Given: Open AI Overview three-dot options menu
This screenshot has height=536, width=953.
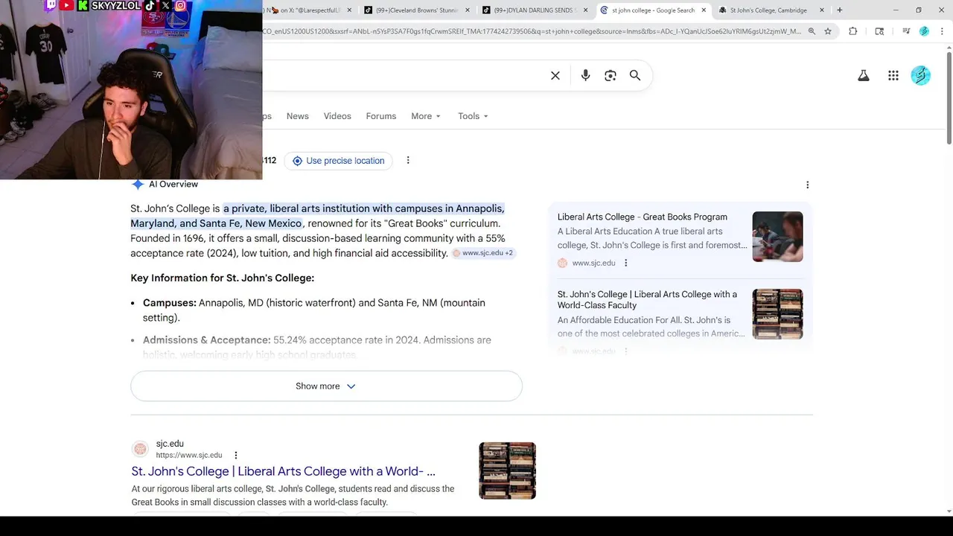Looking at the screenshot, I should pyautogui.click(x=808, y=185).
